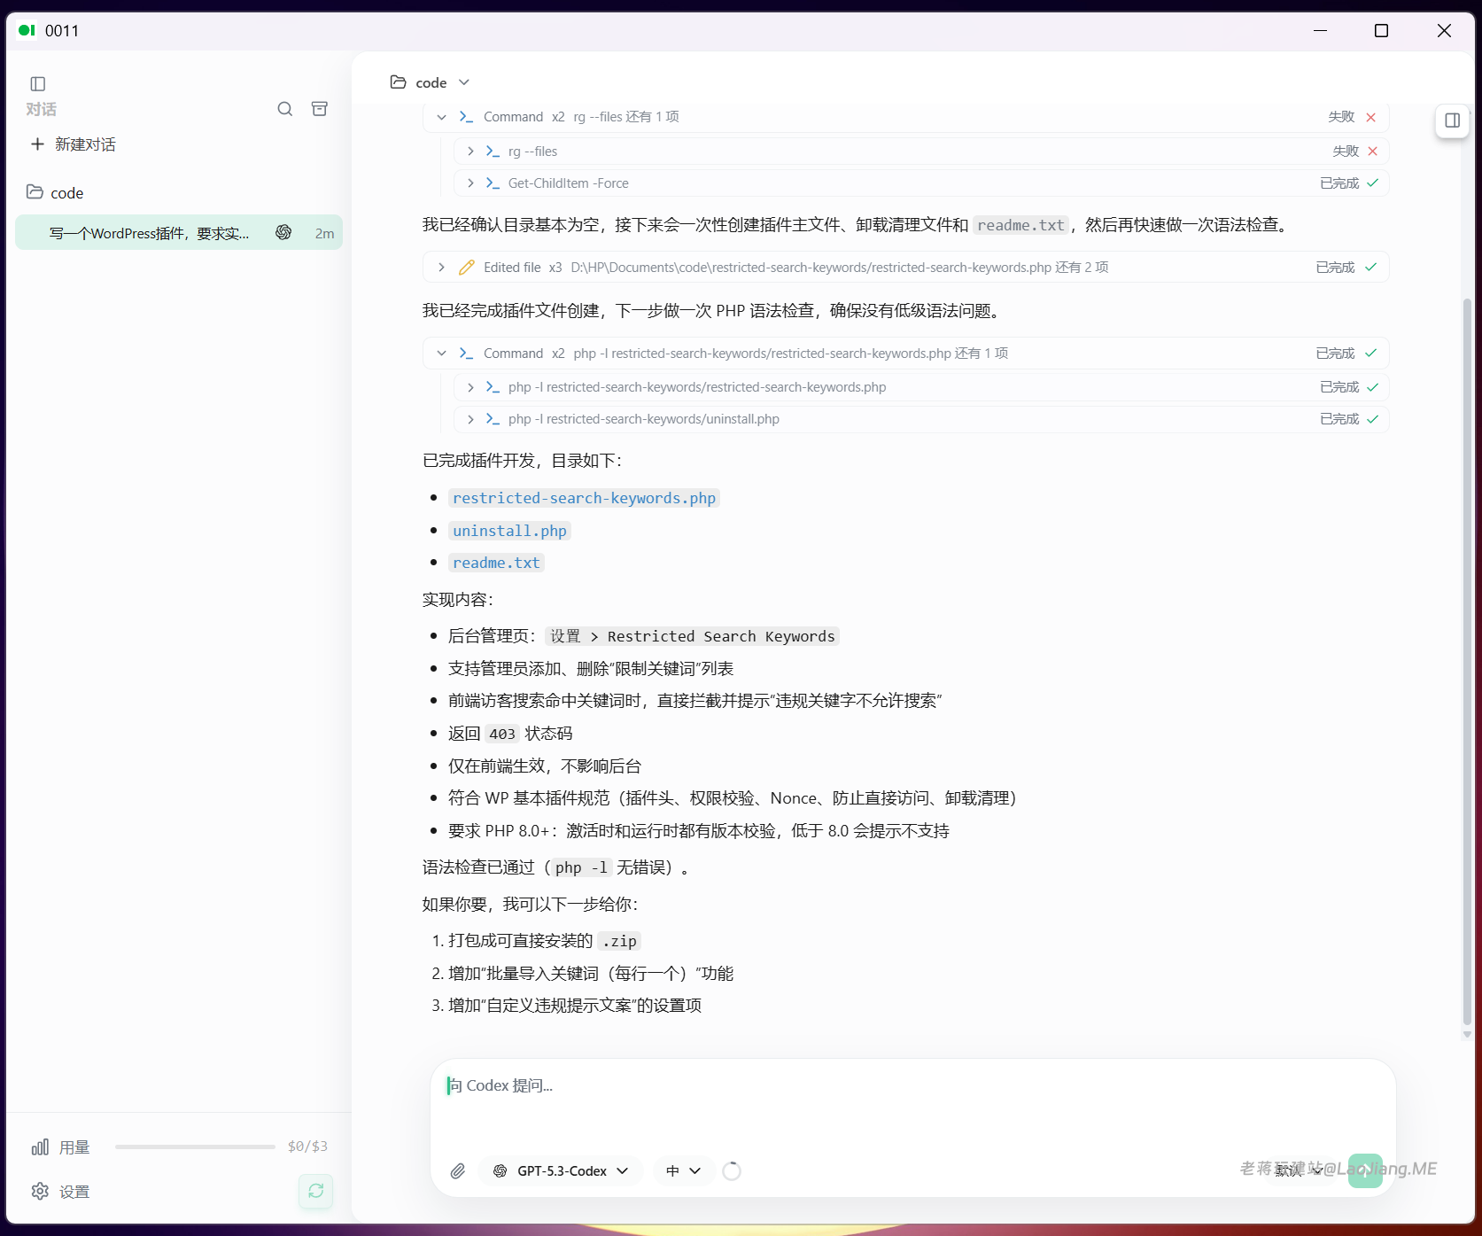Select the 写一个WordPress插件 conversation
This screenshot has width=1482, height=1236.
pyautogui.click(x=179, y=232)
